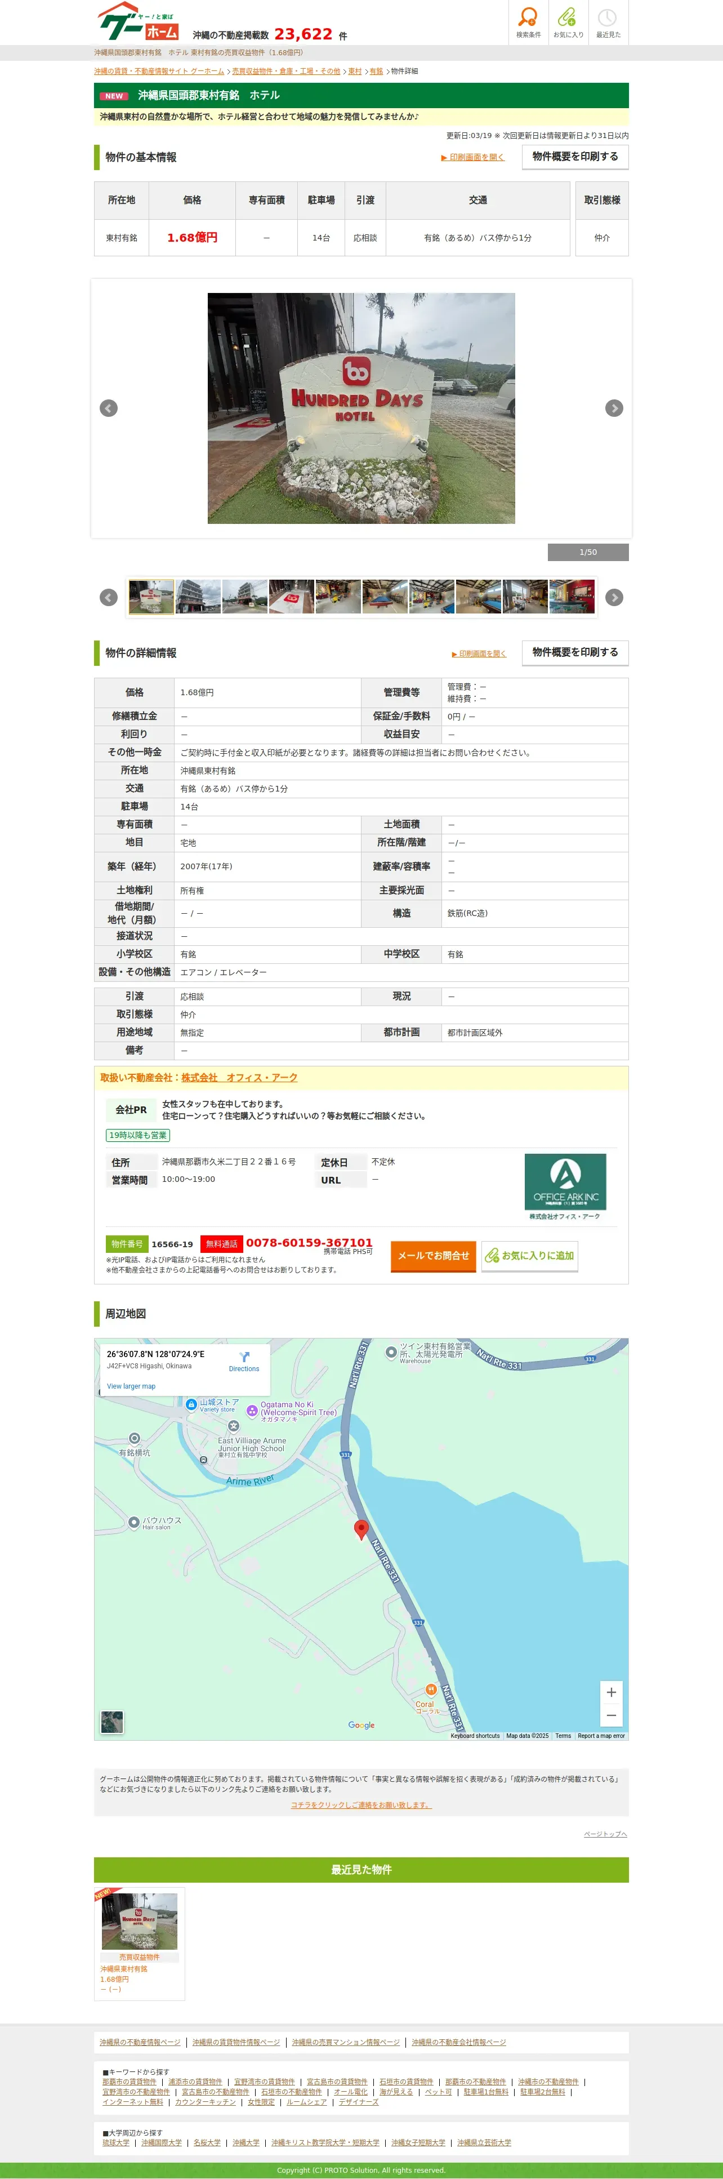Select the first thumbnail of hotel sign
The height and width of the screenshot is (2179, 723).
pyautogui.click(x=151, y=597)
